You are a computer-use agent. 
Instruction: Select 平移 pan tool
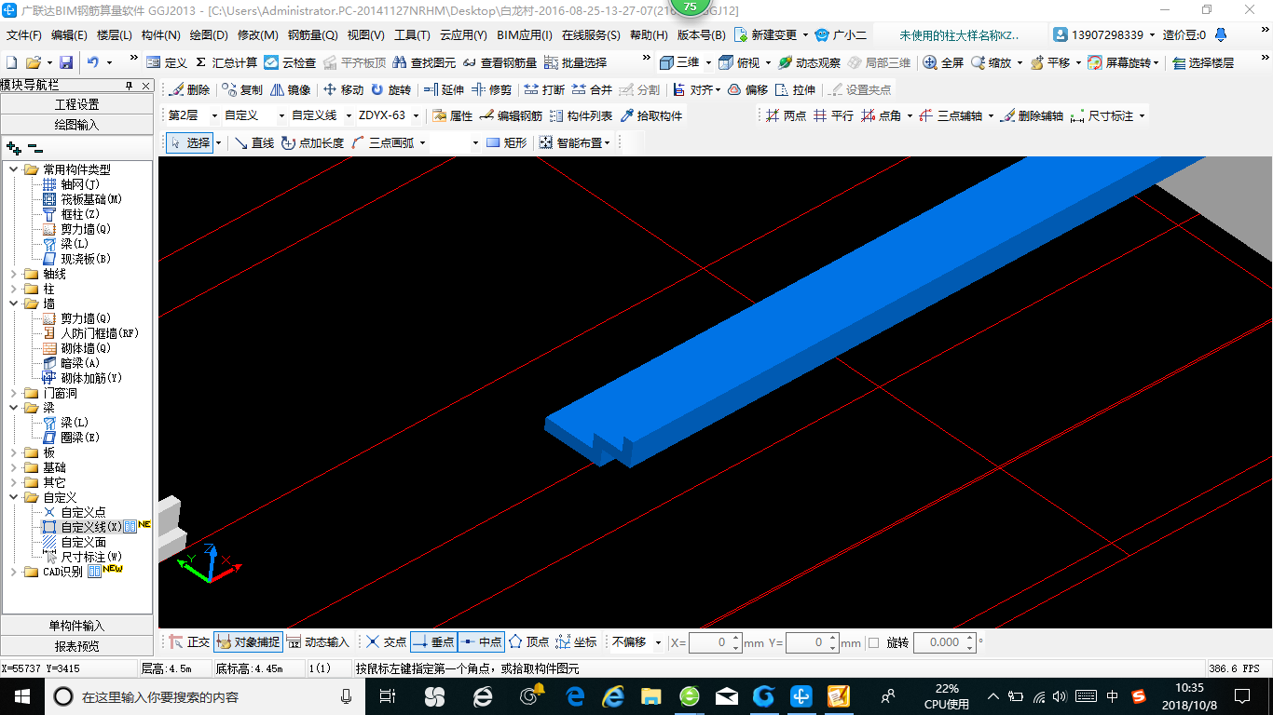(1050, 62)
